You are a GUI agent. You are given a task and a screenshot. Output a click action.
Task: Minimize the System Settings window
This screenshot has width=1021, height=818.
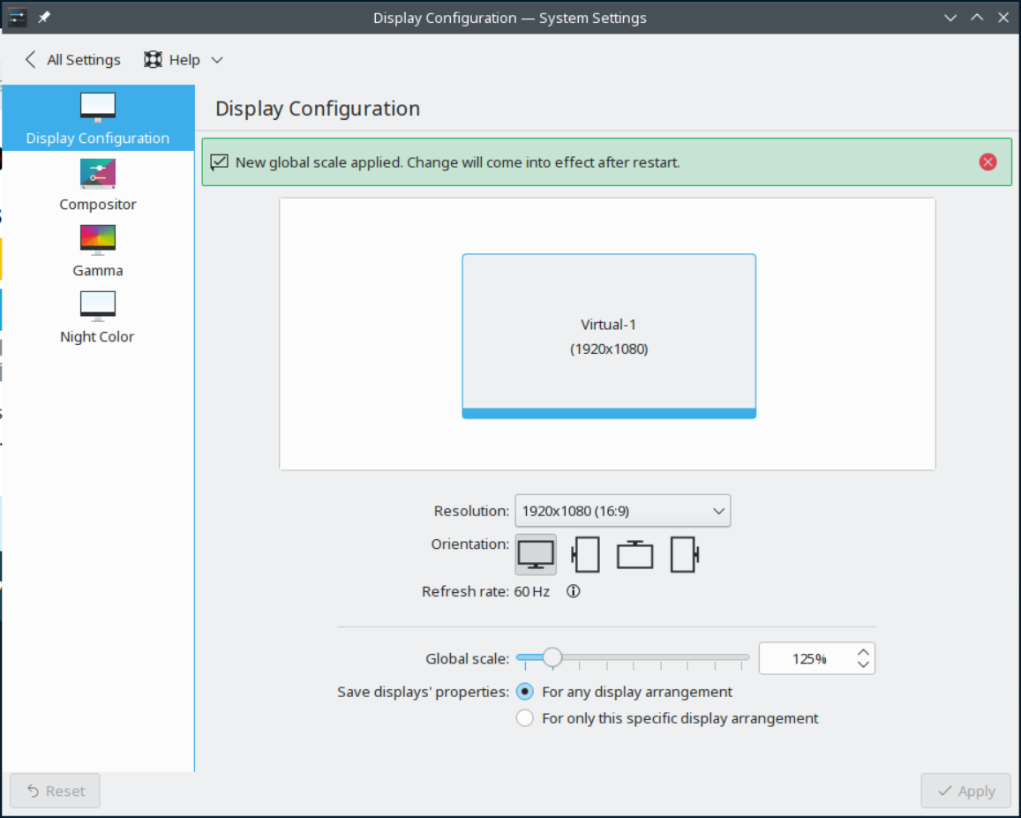click(950, 18)
